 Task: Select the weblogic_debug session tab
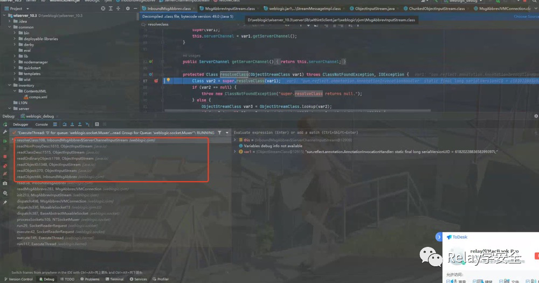[39, 116]
